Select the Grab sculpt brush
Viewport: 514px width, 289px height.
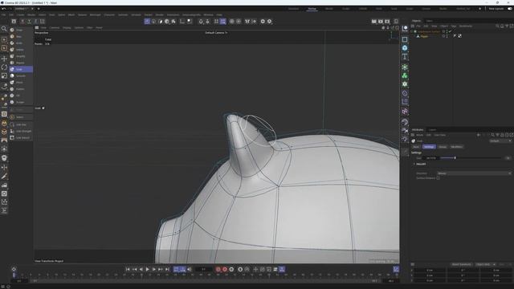click(21, 69)
